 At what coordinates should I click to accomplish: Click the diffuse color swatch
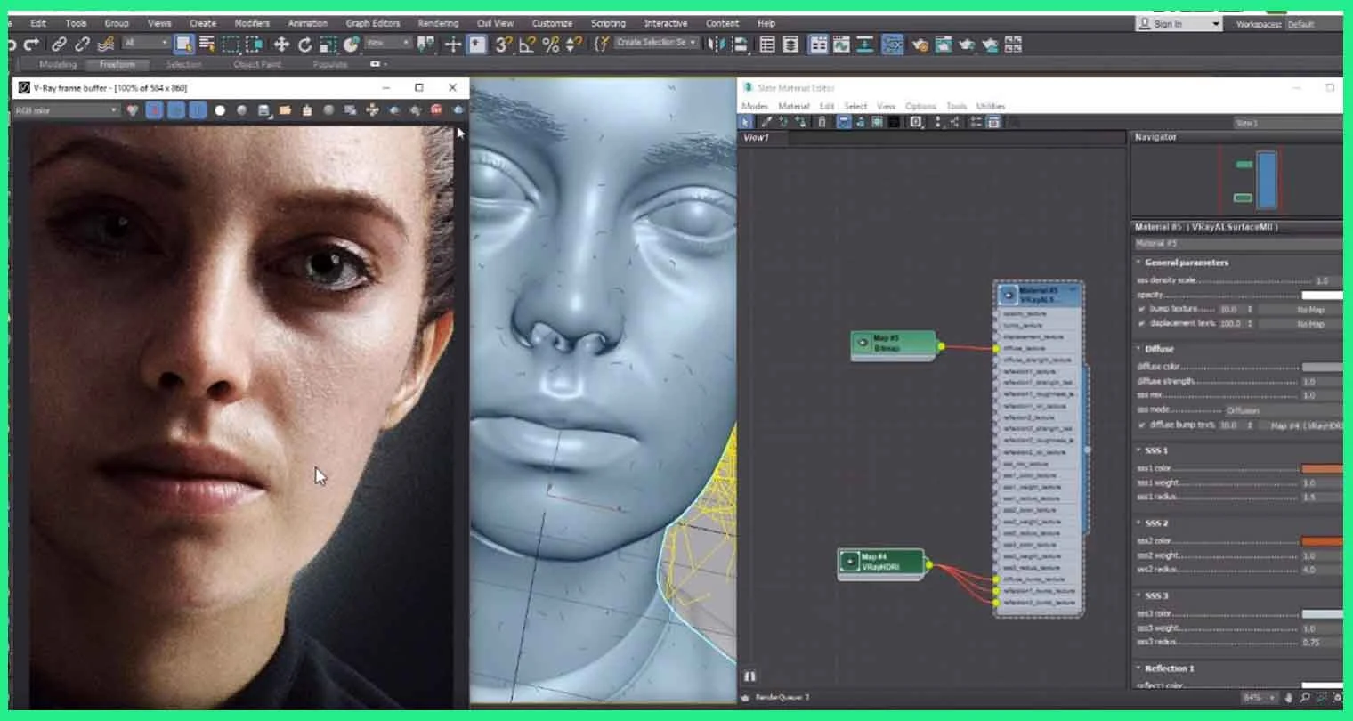(x=1322, y=367)
